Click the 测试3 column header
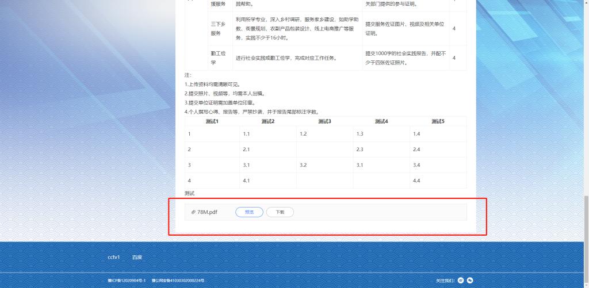This screenshot has height=288, width=589. [324, 121]
